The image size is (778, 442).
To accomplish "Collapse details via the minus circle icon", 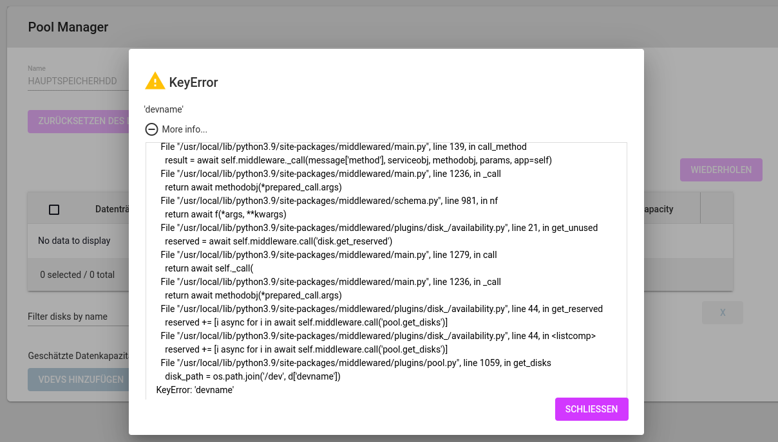I will point(152,129).
